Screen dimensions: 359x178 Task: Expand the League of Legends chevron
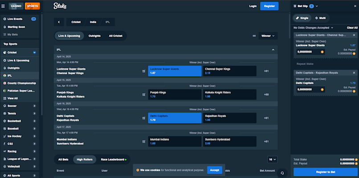(34, 159)
